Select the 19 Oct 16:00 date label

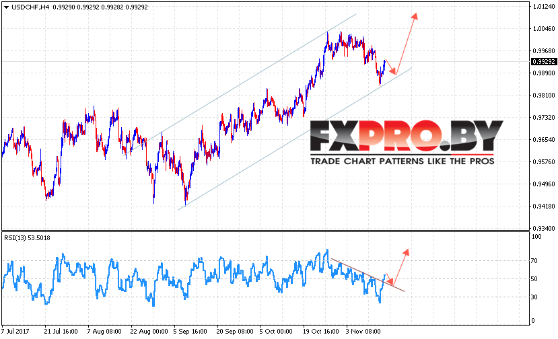coord(321,332)
